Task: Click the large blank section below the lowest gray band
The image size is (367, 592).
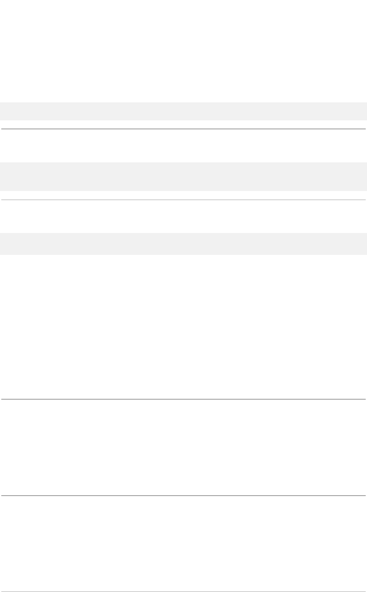Action: tap(183, 326)
